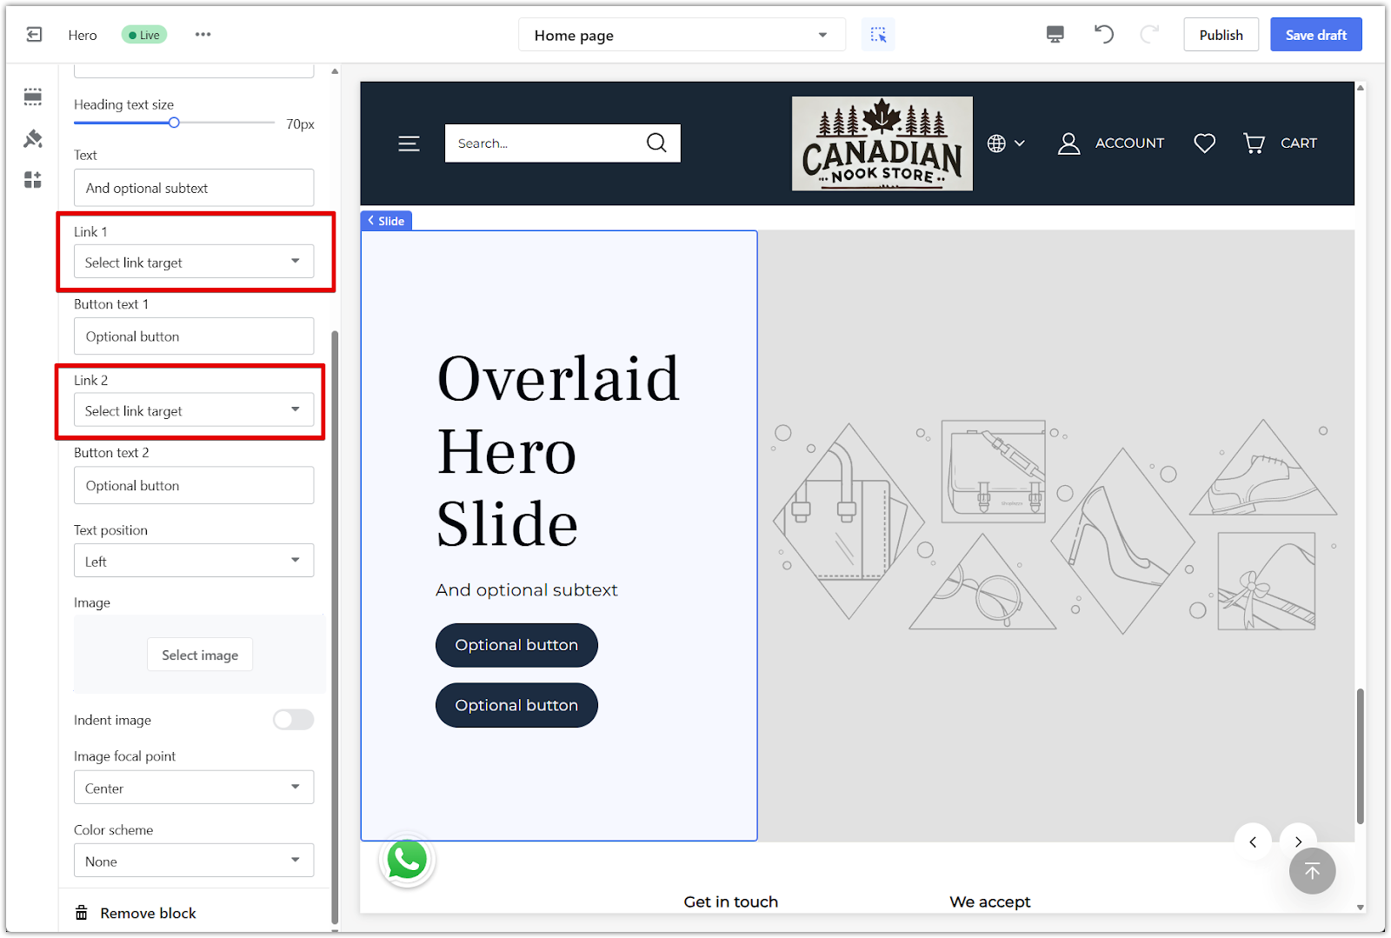
Task: Click the WhatsApp chat icon
Action: 407,861
